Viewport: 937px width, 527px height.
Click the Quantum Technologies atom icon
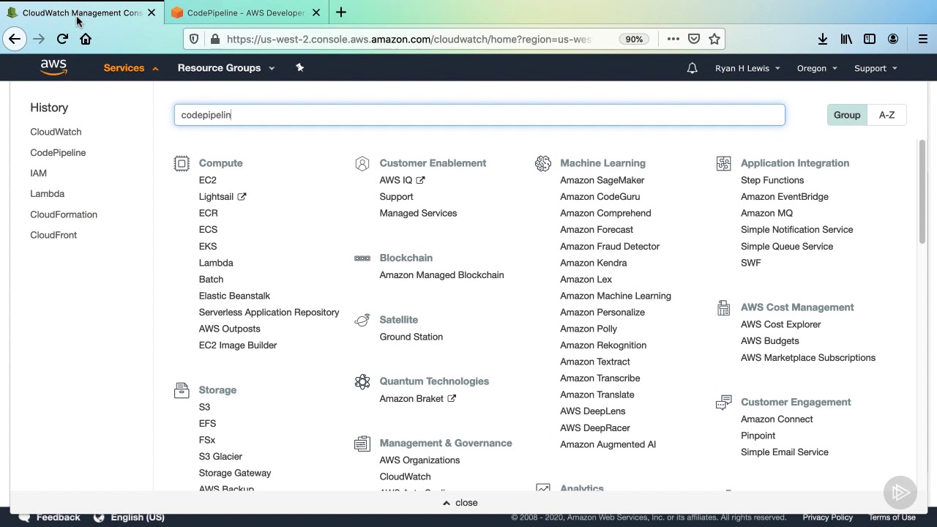[x=362, y=381]
